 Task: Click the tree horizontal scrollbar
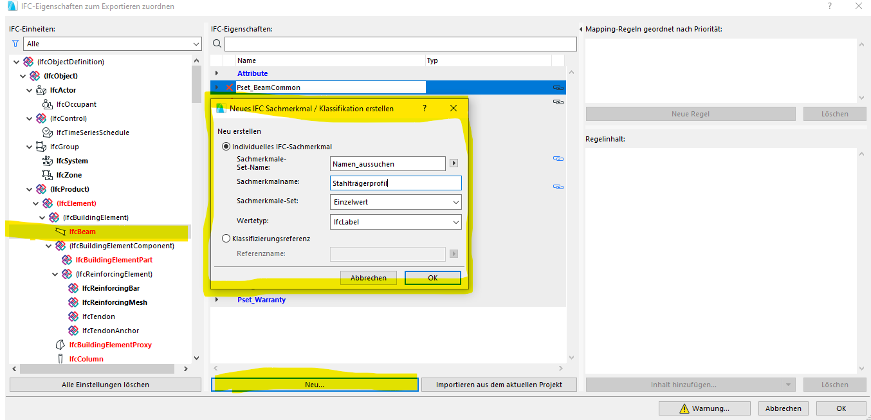click(96, 369)
